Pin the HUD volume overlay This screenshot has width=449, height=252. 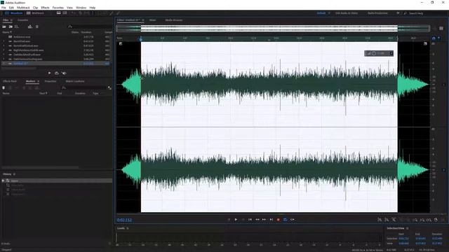coord(391,53)
